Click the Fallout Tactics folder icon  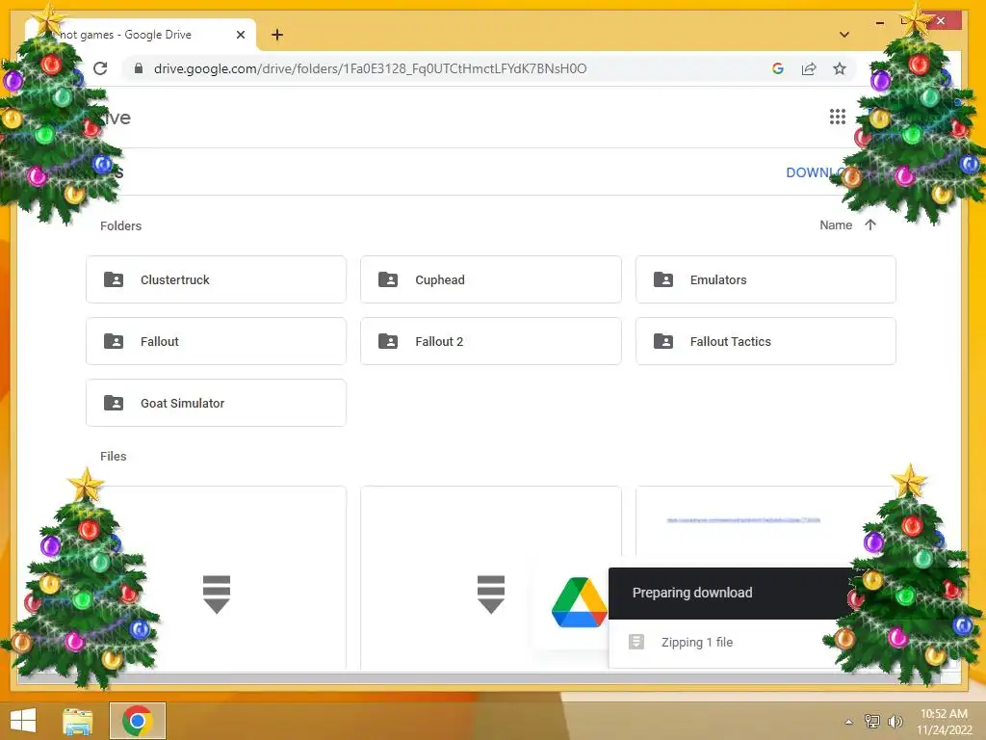click(x=662, y=341)
